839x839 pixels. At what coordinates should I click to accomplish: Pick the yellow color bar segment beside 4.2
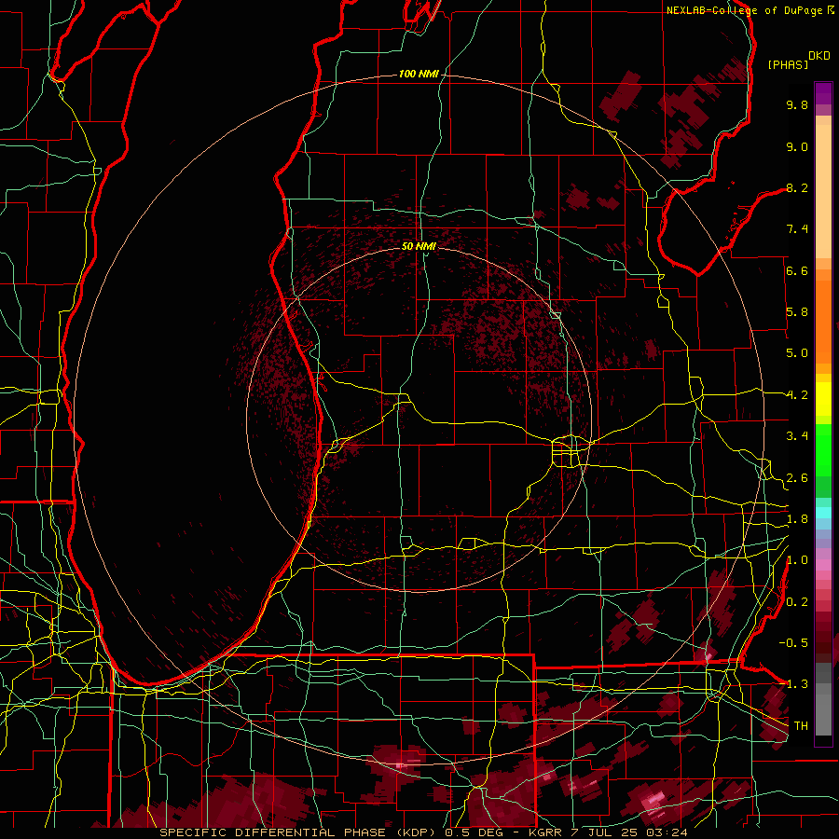pyautogui.click(x=823, y=399)
